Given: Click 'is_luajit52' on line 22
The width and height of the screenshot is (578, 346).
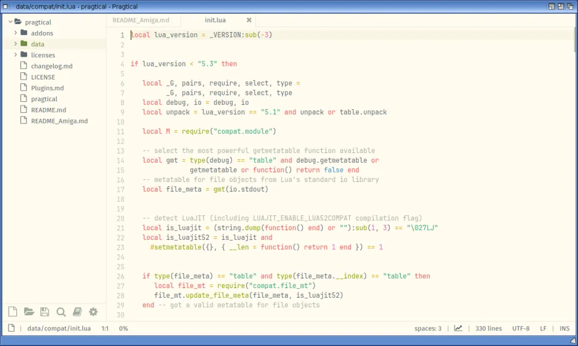Looking at the screenshot, I should coord(188,237).
